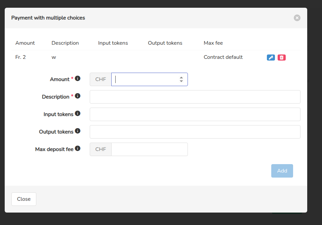322x225 pixels.
Task: Show info tooltip for Max deposit fee
Action: [77, 148]
